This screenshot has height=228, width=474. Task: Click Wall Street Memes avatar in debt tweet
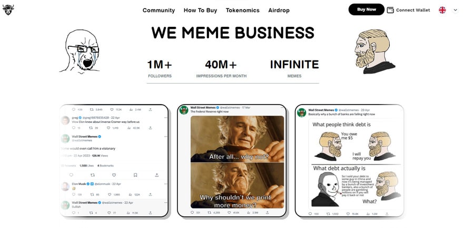[x=302, y=112]
